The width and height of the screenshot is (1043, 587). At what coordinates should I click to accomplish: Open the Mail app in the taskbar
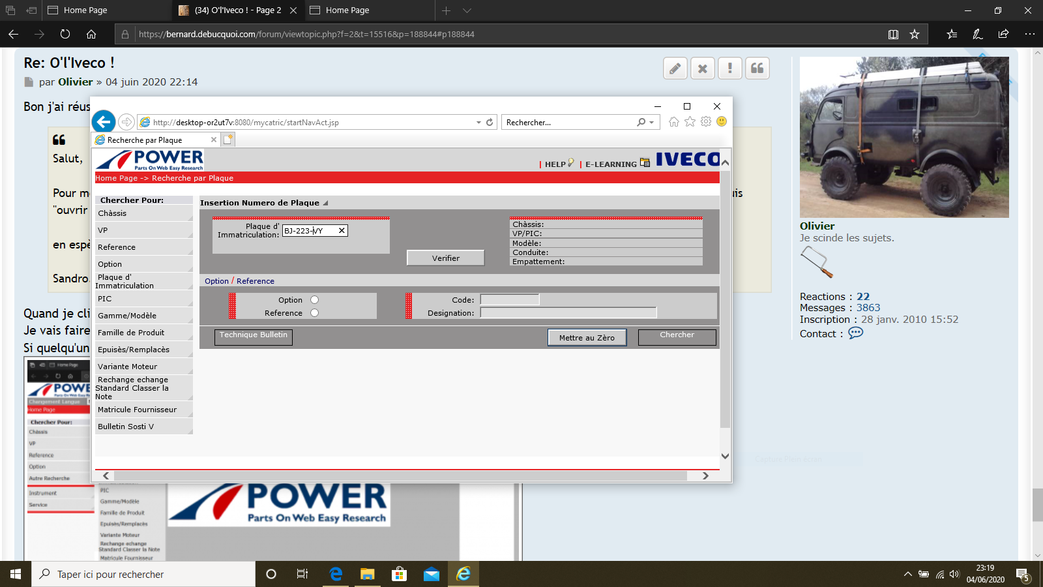point(431,574)
